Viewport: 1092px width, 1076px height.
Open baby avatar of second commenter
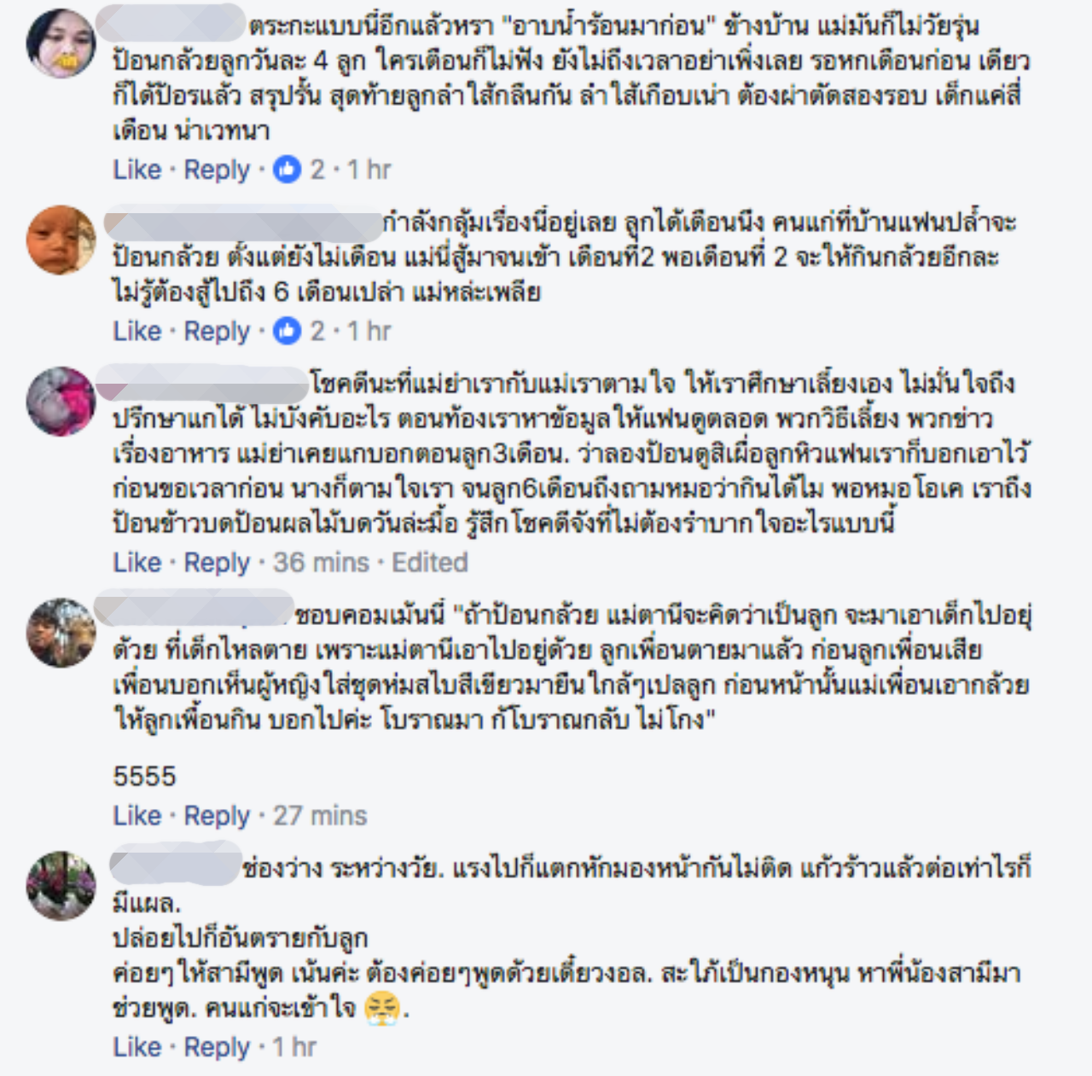pos(61,240)
